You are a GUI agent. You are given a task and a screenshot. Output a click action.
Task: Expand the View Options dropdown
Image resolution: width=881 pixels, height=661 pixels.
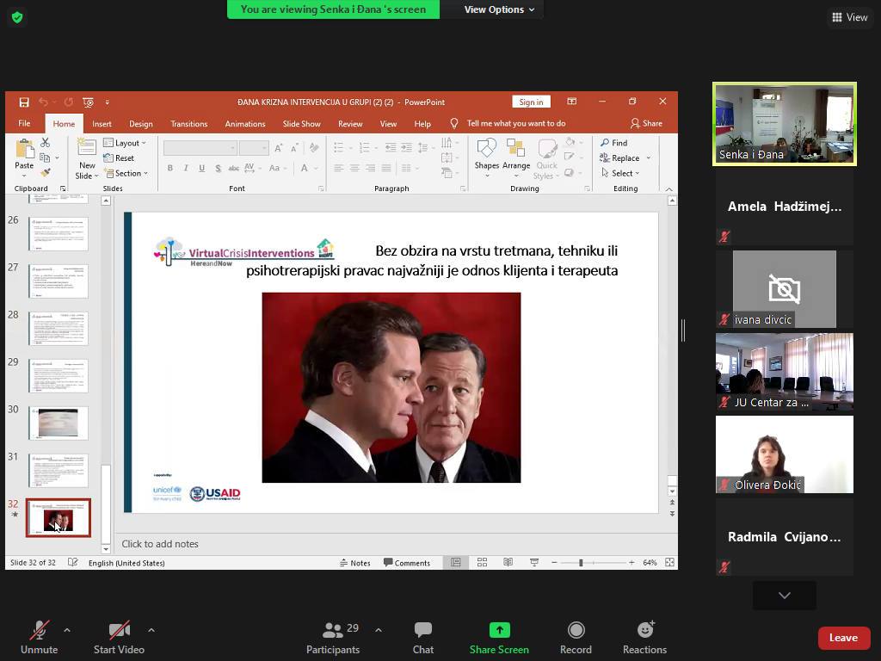pyautogui.click(x=499, y=9)
